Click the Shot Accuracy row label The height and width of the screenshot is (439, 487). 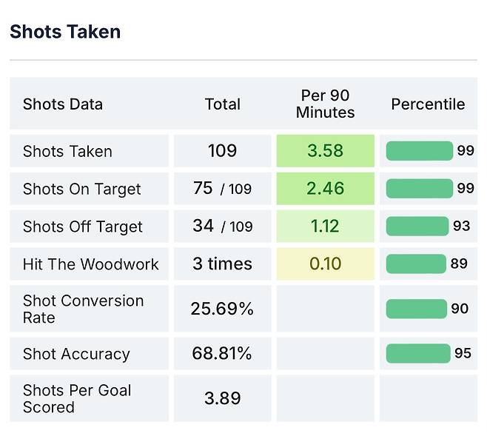(76, 354)
